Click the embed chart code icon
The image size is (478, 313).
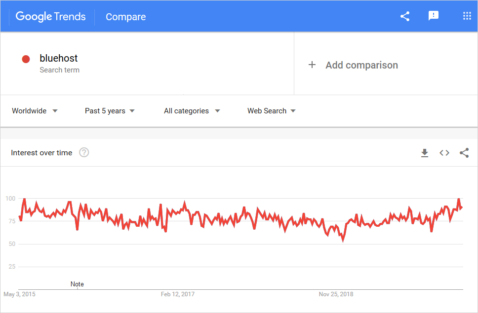pyautogui.click(x=444, y=153)
